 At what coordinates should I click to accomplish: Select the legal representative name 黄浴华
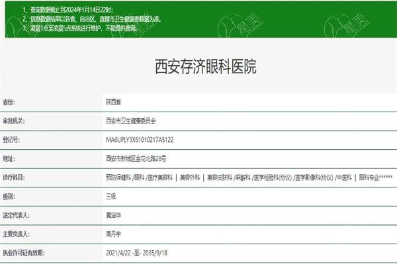pyautogui.click(x=113, y=215)
